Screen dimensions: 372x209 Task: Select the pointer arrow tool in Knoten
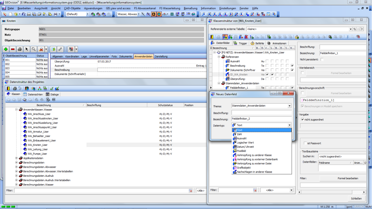26,49
